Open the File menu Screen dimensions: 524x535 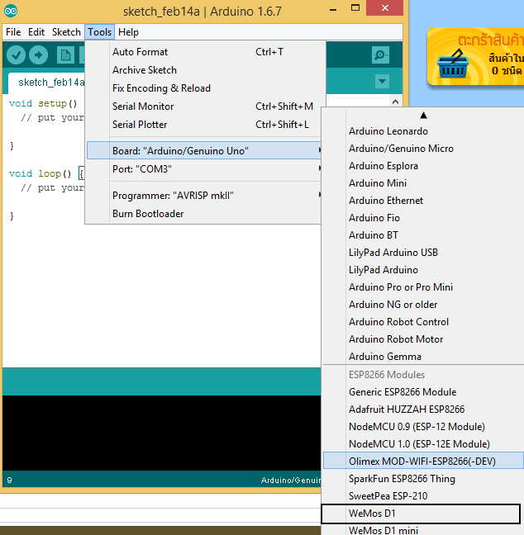point(13,32)
